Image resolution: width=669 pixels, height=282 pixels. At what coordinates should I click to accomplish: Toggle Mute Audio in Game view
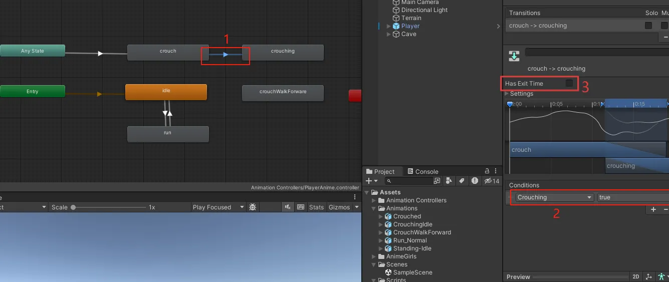(x=288, y=207)
